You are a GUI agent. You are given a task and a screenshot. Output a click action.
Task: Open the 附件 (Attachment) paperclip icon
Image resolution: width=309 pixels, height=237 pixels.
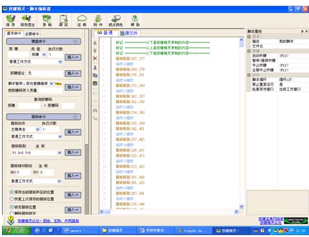coord(98,21)
